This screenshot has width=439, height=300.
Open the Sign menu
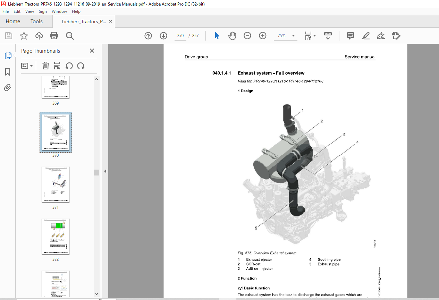pos(43,11)
